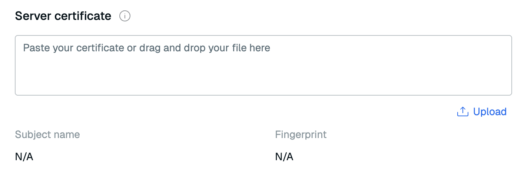The width and height of the screenshot is (521, 172).
Task: Select the N/A value under Fingerprint
Action: click(284, 157)
